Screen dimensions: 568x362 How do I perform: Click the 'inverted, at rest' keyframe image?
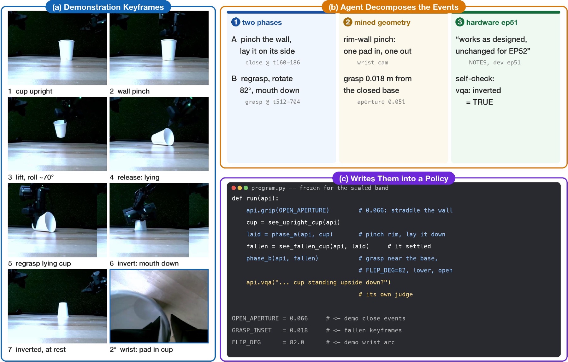click(x=57, y=306)
